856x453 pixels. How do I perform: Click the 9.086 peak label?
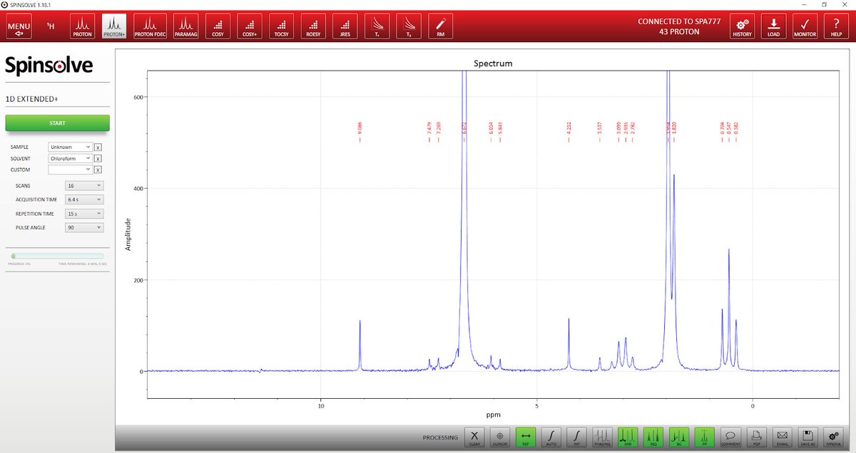point(360,128)
